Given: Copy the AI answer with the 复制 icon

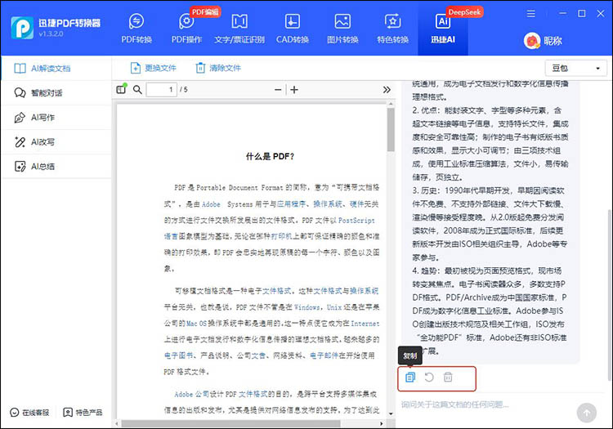Looking at the screenshot, I should coord(410,378).
